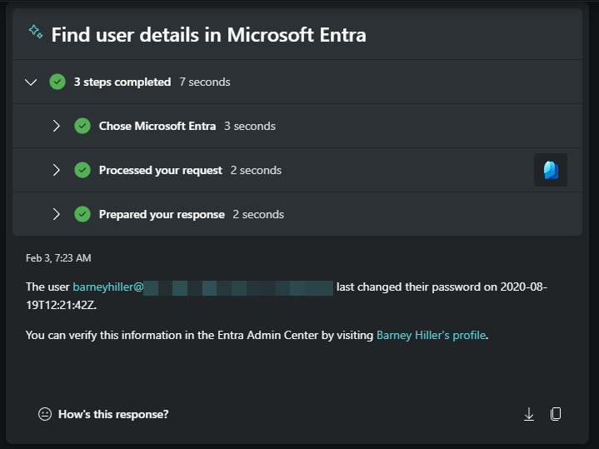
Task: Download the response with arrow icon
Action: tap(529, 414)
